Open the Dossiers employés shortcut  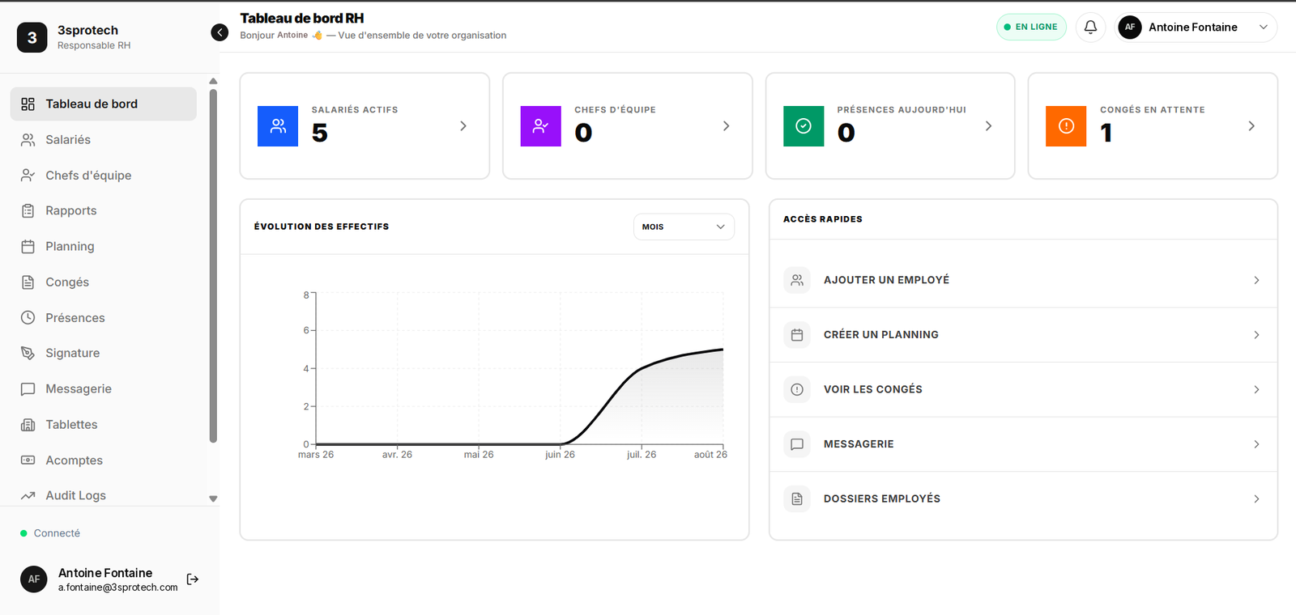point(1023,499)
